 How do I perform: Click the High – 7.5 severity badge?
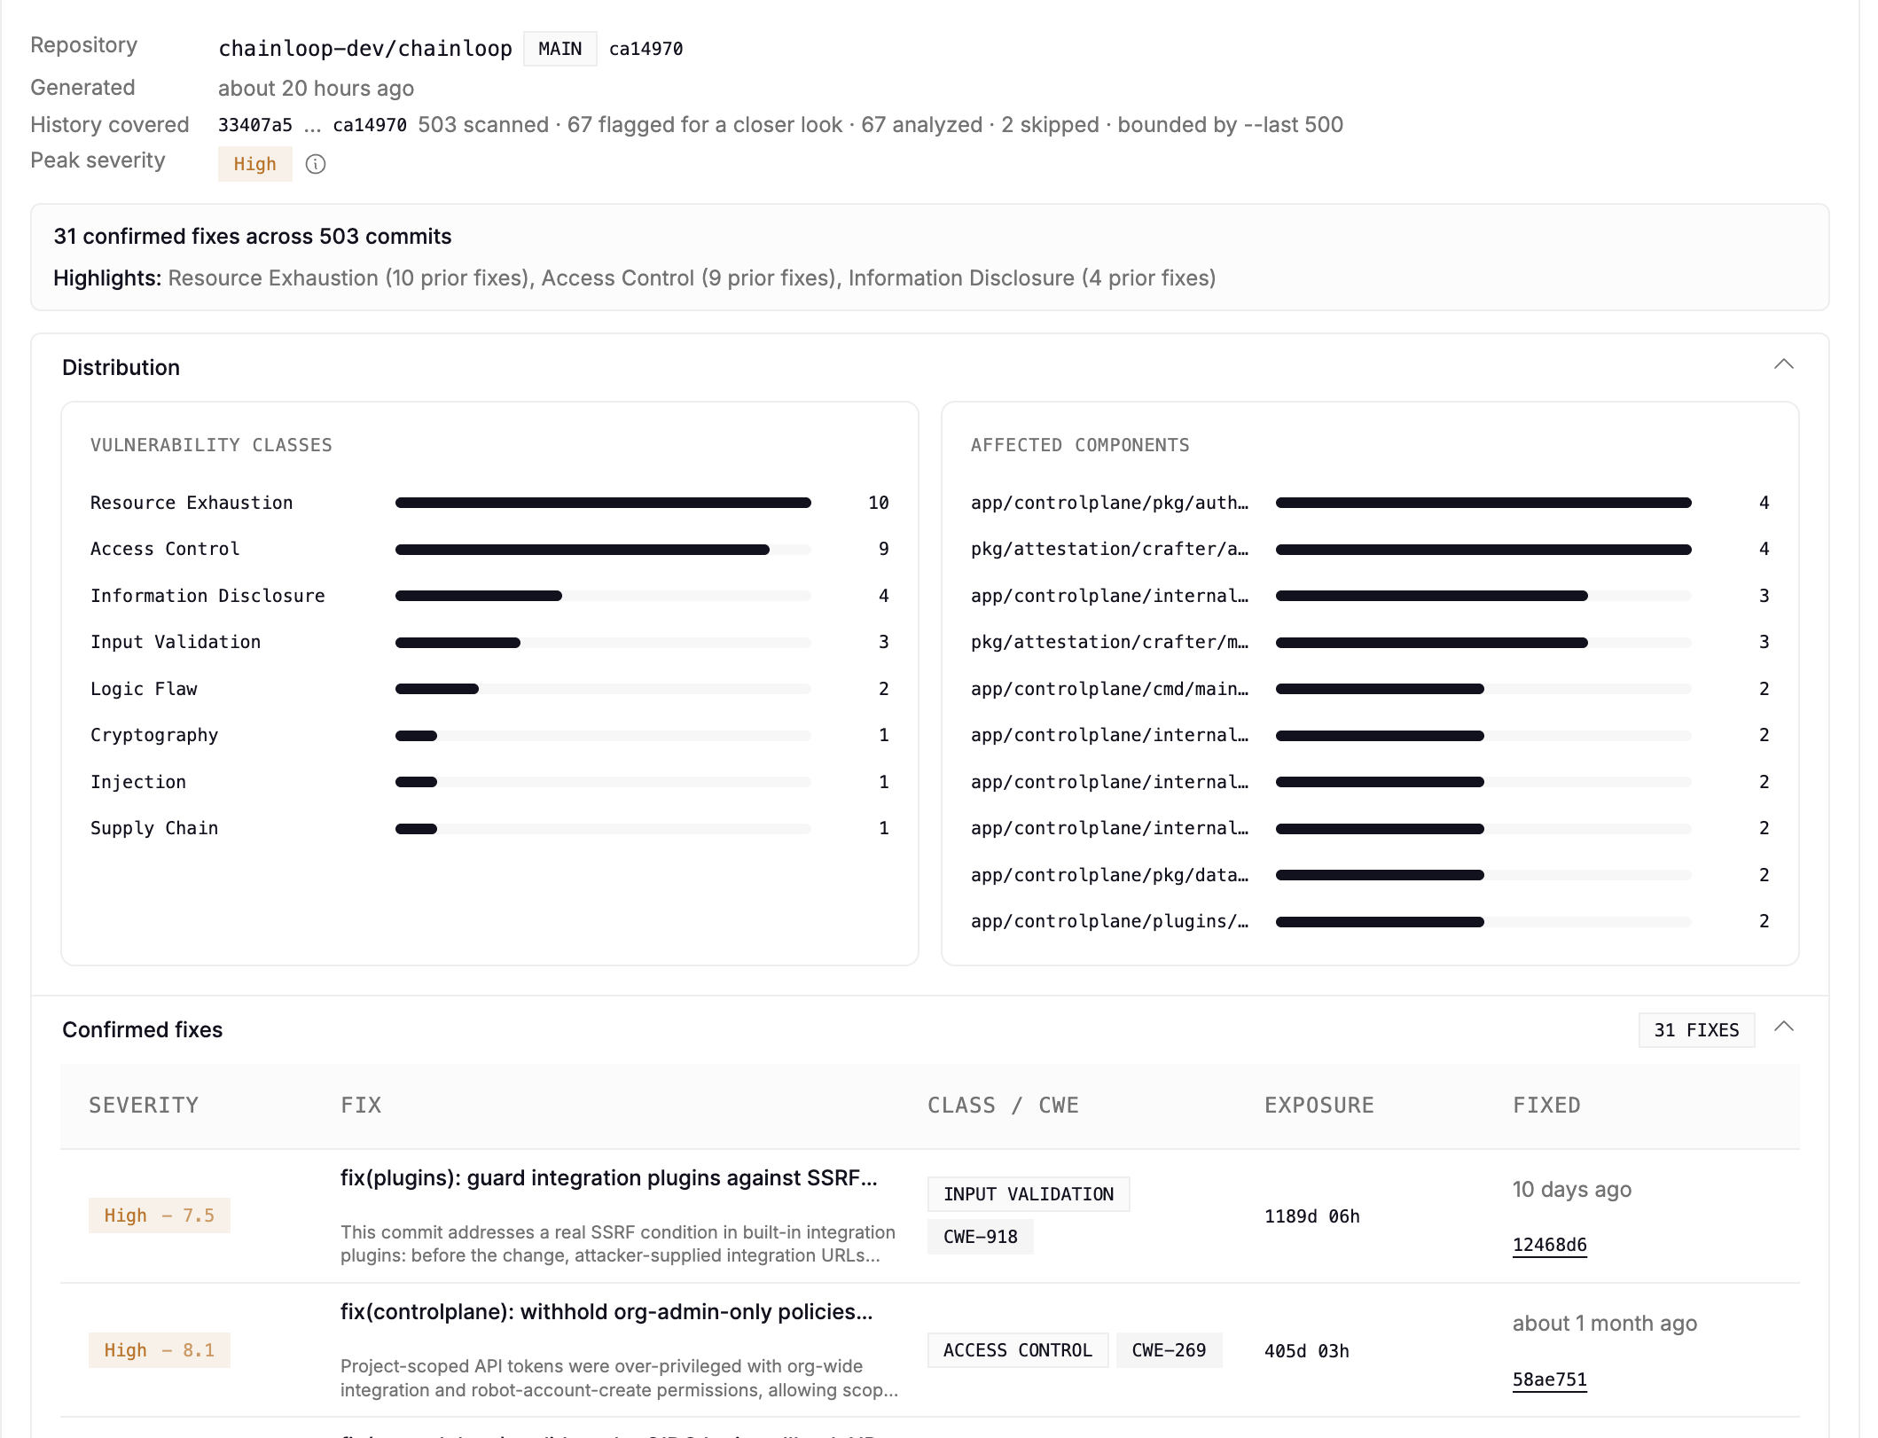coord(160,1215)
